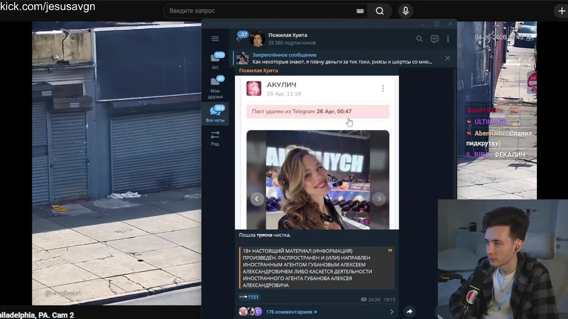
Task: Forward post with share arrow button
Action: [409, 311]
